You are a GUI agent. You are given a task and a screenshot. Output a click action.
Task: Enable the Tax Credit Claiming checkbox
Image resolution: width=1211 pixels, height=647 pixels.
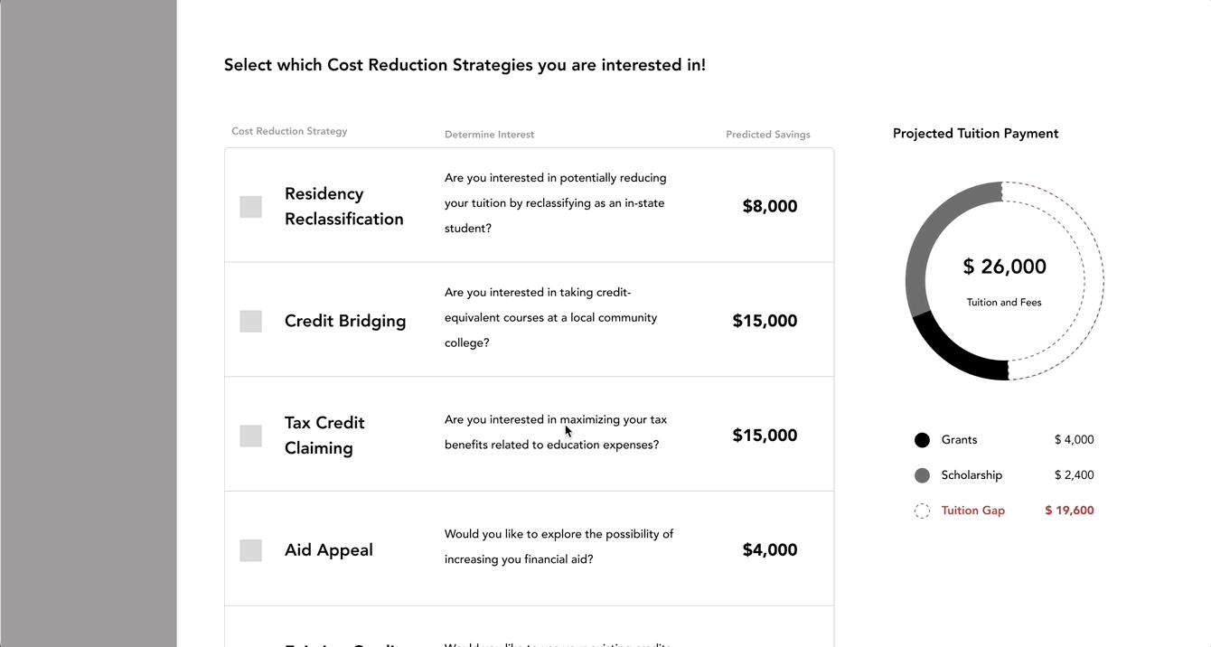pyautogui.click(x=250, y=436)
